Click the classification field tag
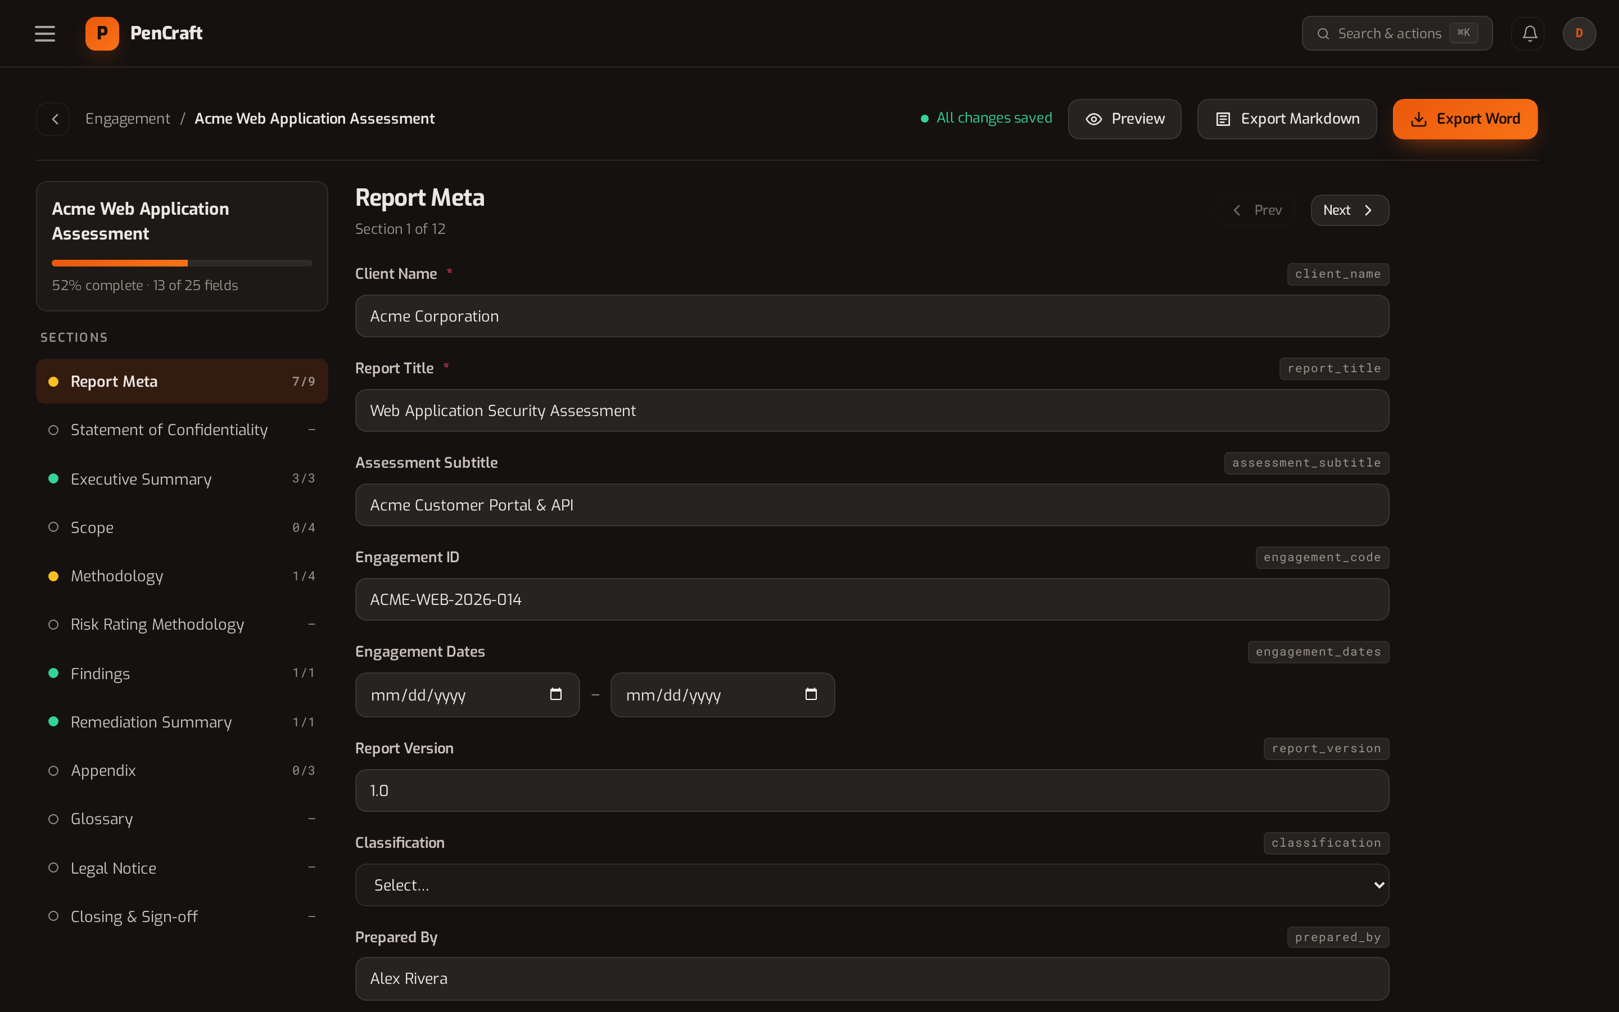This screenshot has height=1012, width=1619. pos(1326,843)
